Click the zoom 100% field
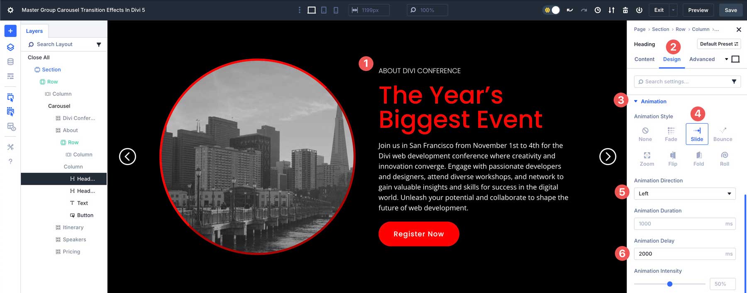Viewport: 747px width, 293px height. 427,10
